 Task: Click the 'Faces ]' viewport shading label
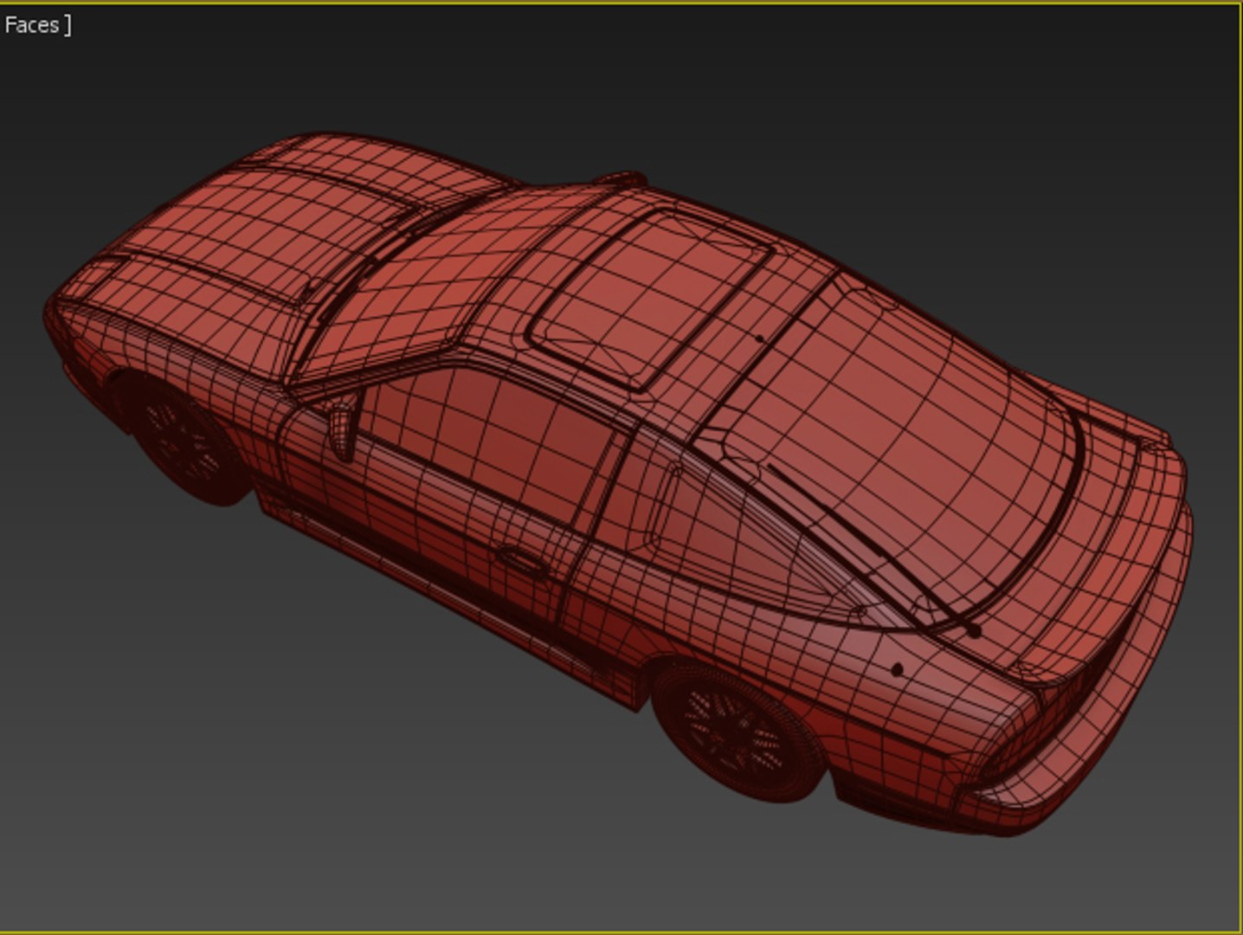pos(37,25)
